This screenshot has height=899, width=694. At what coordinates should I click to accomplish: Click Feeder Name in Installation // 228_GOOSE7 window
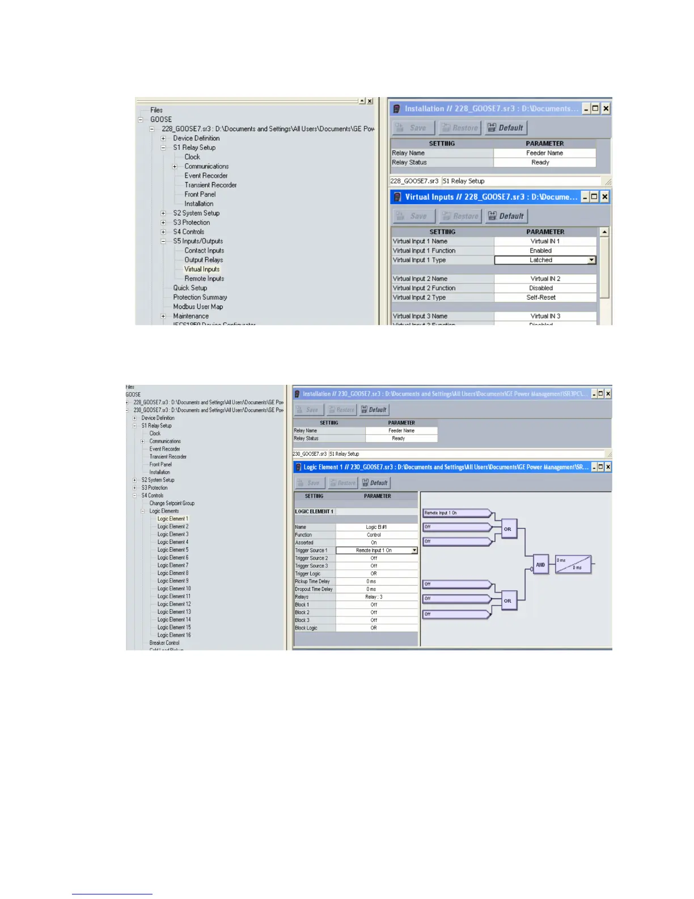(544, 153)
